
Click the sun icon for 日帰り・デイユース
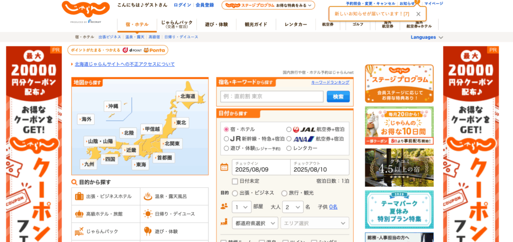(148, 214)
